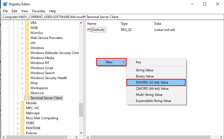The height and width of the screenshot is (139, 224).
Task: Click the registry path address bar
Action: pyautogui.click(x=112, y=17)
